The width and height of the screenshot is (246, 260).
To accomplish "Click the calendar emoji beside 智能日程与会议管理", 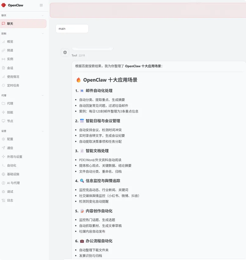I will [x=82, y=121].
